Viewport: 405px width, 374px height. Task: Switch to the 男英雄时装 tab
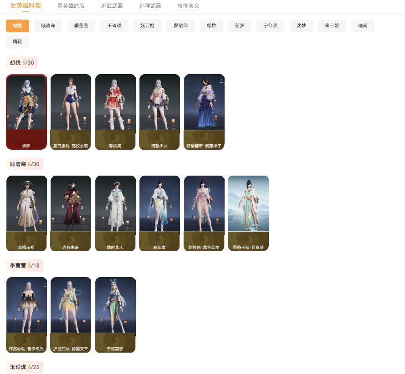[x=71, y=6]
